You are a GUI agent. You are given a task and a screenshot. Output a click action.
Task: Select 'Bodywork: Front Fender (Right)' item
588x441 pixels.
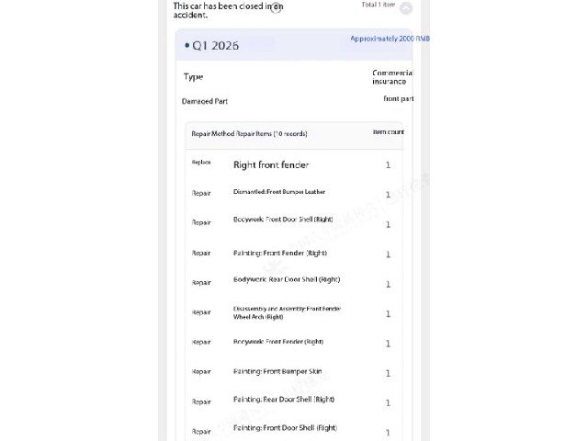click(x=278, y=342)
